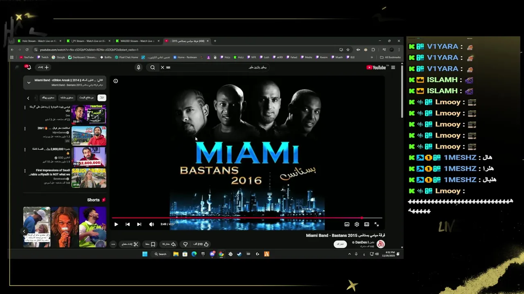Go back in Chrome
Image resolution: width=524 pixels, height=294 pixels.
12,50
